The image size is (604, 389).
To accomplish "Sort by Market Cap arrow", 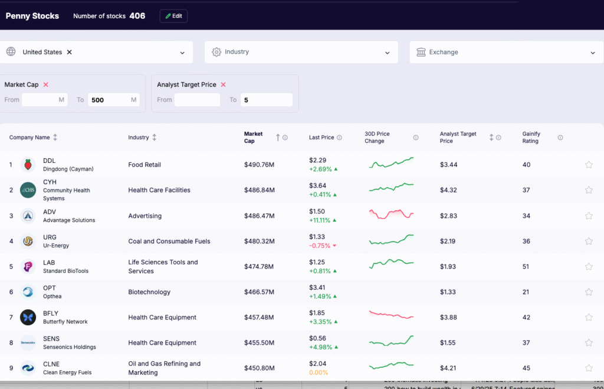I will (278, 138).
